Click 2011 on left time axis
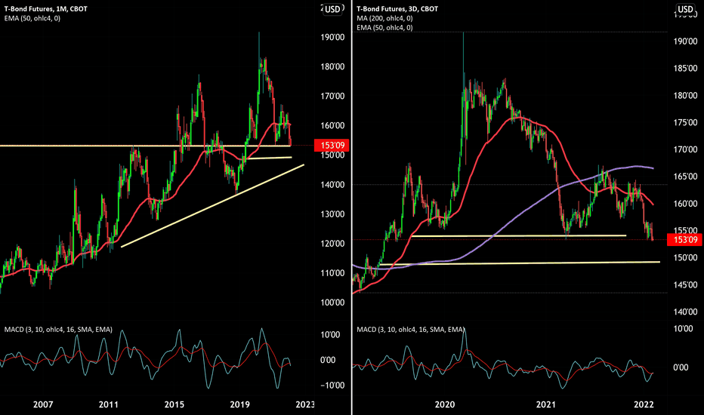The height and width of the screenshot is (415, 704). [x=109, y=404]
